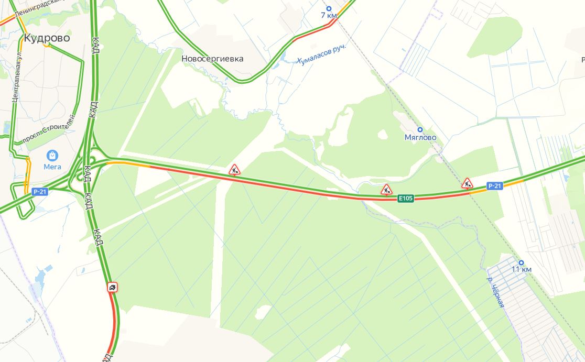Viewport: 585px width, 362px height.
Task: Select the 7 км station dot marker
Action: [329, 8]
